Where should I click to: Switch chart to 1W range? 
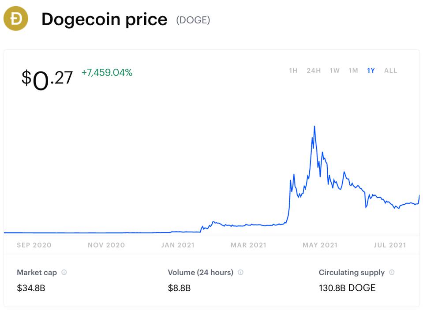[334, 71]
